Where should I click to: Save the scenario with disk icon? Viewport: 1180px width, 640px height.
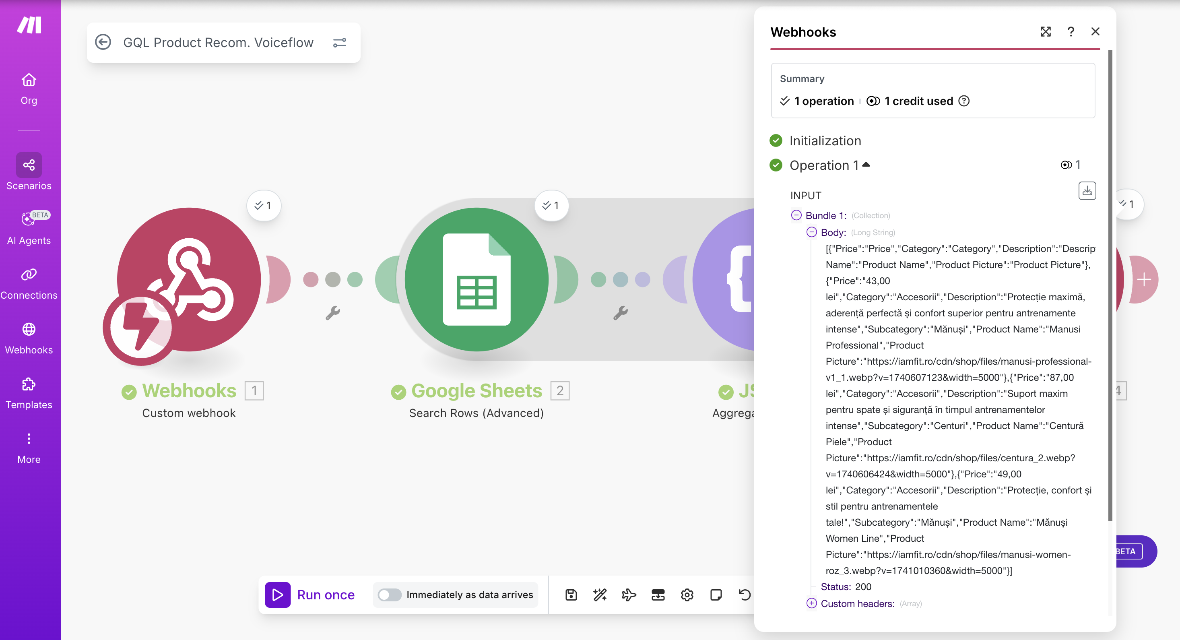(571, 595)
